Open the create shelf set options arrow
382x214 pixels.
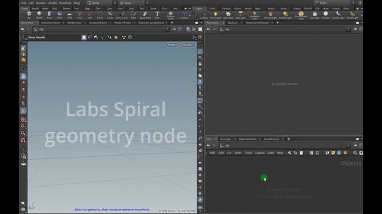point(190,8)
